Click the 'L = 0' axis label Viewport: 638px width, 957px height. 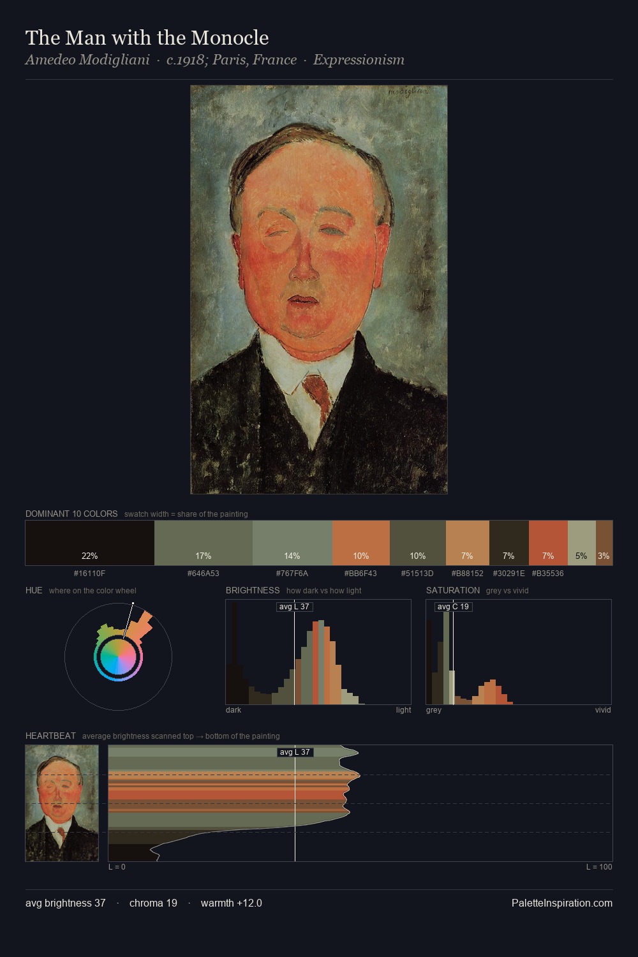[x=117, y=867]
